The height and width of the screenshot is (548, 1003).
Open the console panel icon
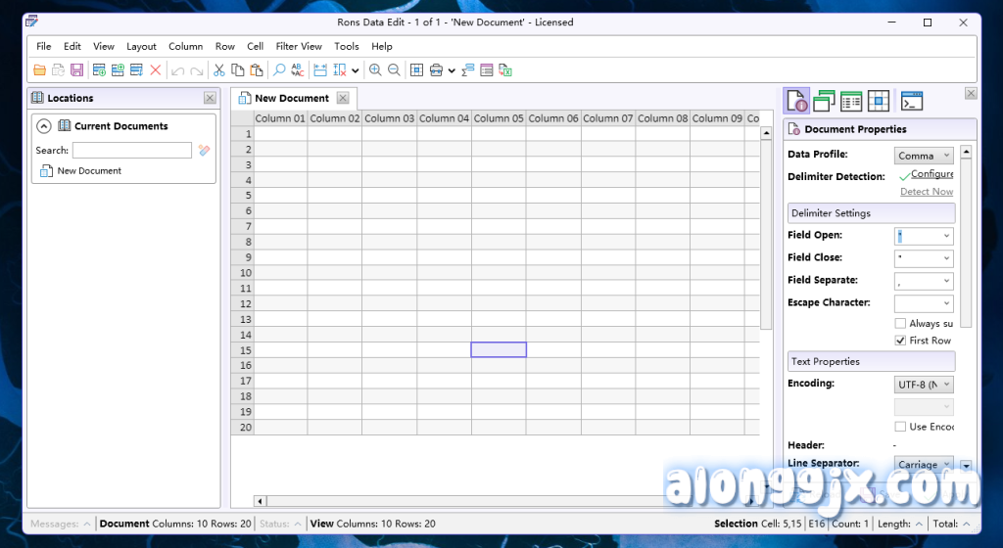click(912, 101)
